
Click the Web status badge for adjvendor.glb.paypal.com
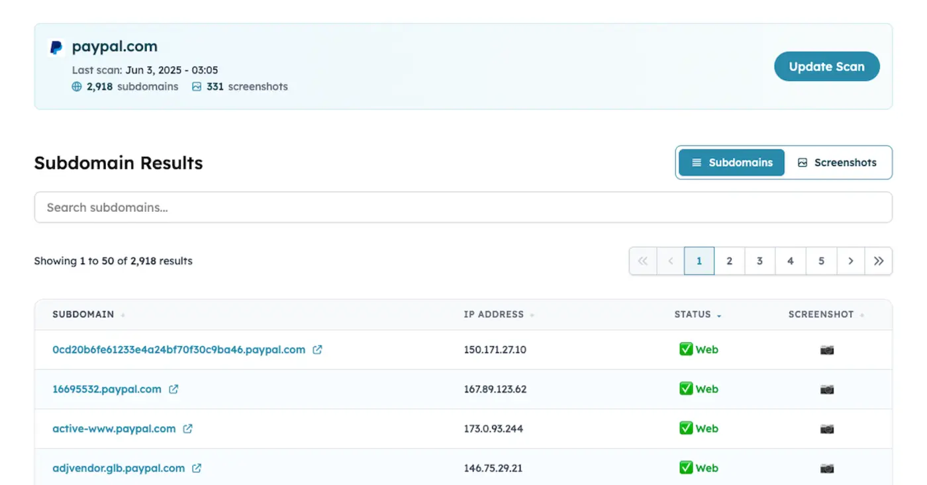(699, 468)
